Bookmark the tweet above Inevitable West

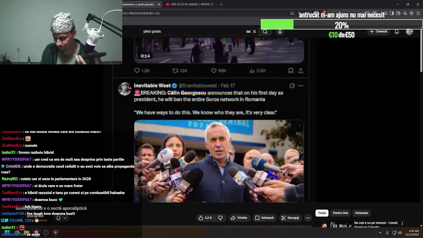click(x=291, y=71)
